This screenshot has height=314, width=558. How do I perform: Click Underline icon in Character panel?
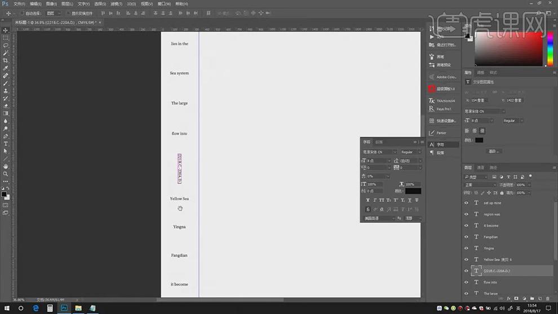410,200
